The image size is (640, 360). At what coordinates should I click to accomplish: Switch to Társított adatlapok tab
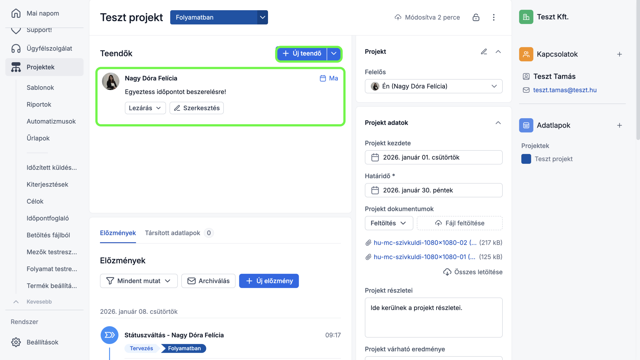(x=172, y=233)
